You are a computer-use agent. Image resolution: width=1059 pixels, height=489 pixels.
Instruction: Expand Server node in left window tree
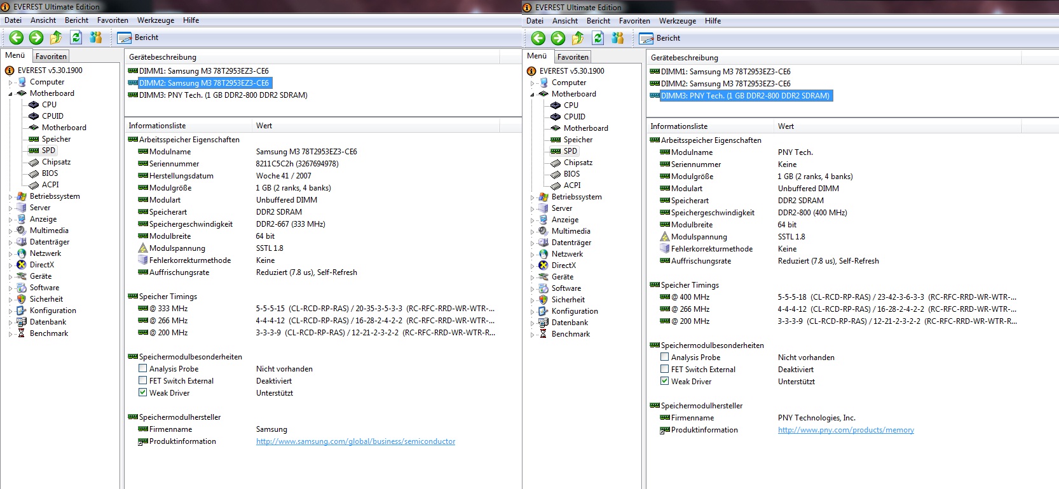tap(10, 208)
